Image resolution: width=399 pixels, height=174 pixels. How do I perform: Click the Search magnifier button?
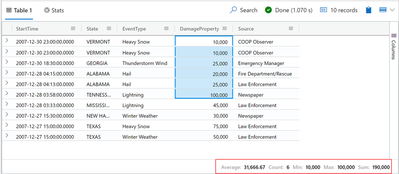pos(233,10)
